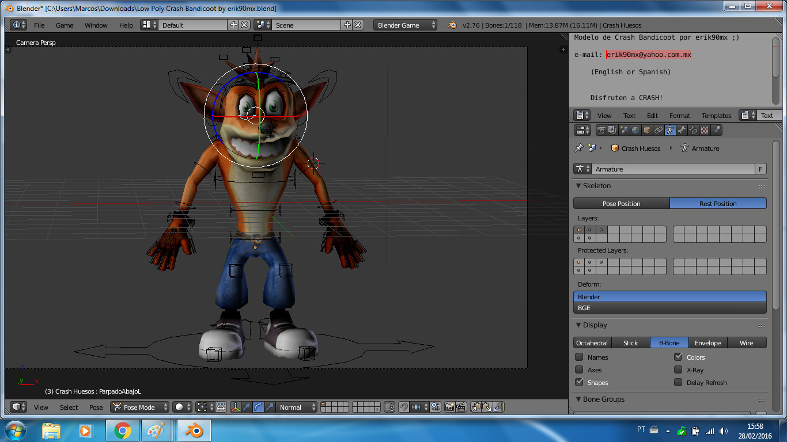Open the Object properties cube tab
The height and width of the screenshot is (442, 787).
click(647, 131)
